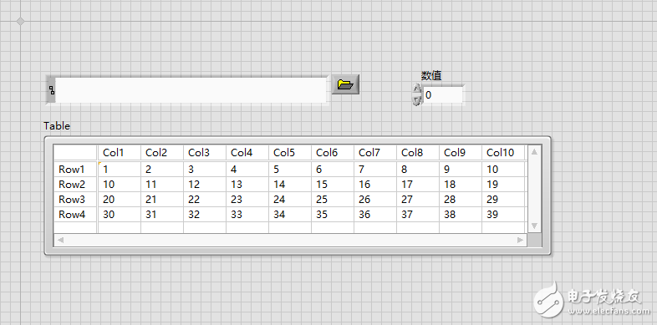Viewport: 657px width, 325px height.
Task: Click the cell containing 31
Action: point(162,215)
